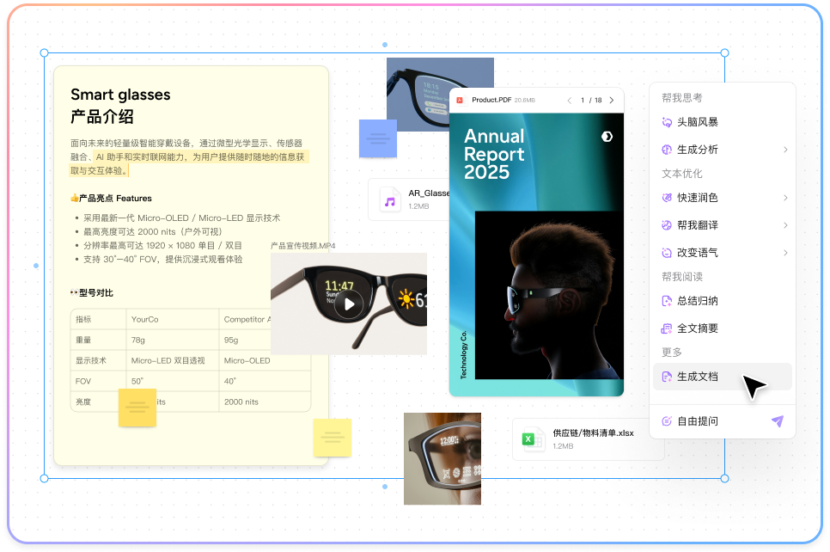Click the 全文摘要 full-text abstract icon
Screen dimensions: 830x552
coord(667,328)
